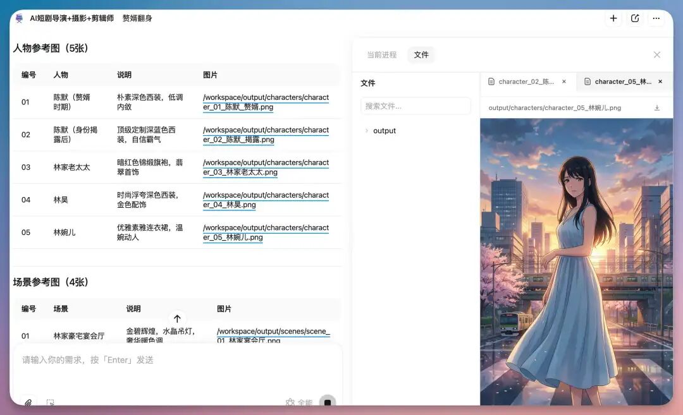The image size is (683, 415).
Task: Expand the output folder in the file tree
Action: click(x=367, y=130)
